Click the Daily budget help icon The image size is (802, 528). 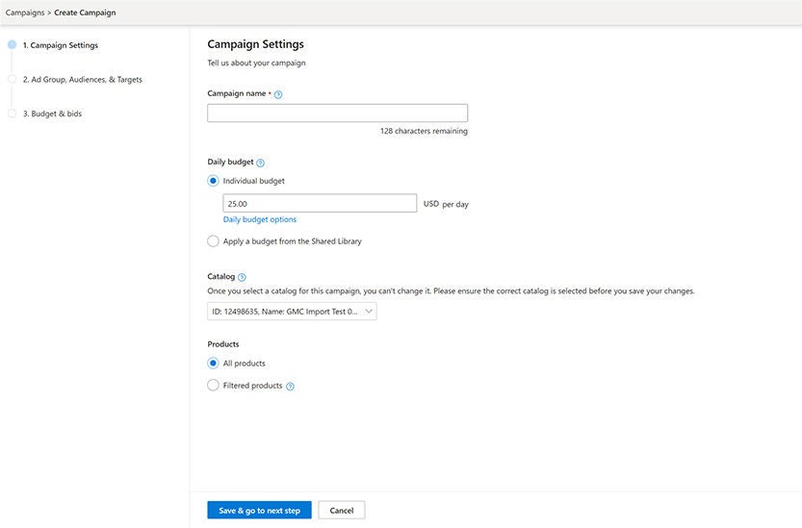pyautogui.click(x=261, y=163)
